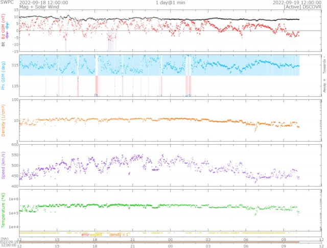Click the Density (1/cm³) axis label

point(4,120)
